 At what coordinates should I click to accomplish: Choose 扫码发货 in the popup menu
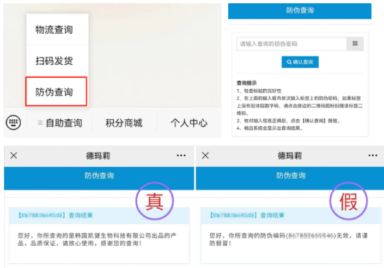[x=54, y=60]
